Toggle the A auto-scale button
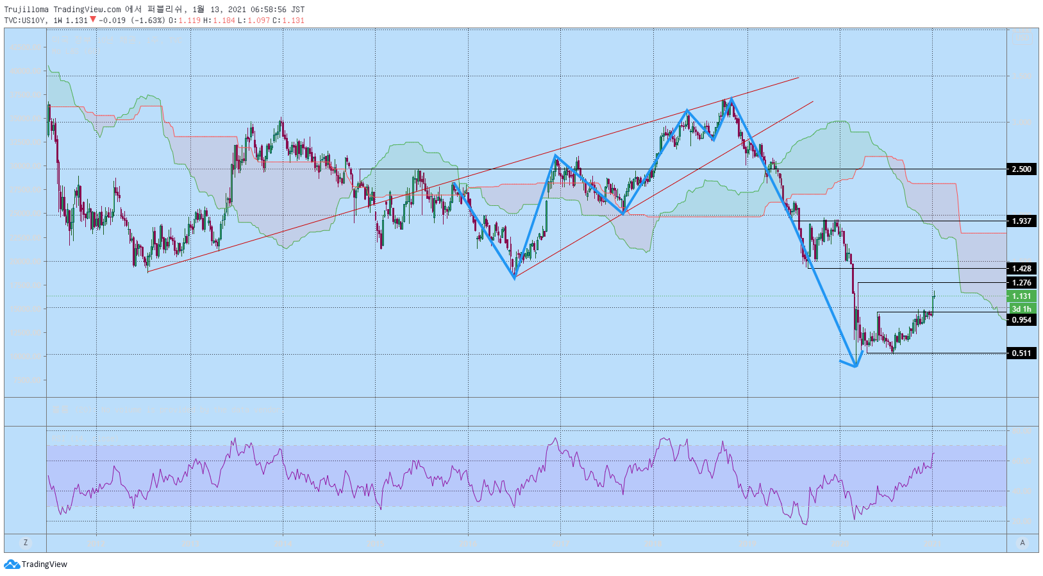Screen dimensions: 1043x576 coord(1022,543)
